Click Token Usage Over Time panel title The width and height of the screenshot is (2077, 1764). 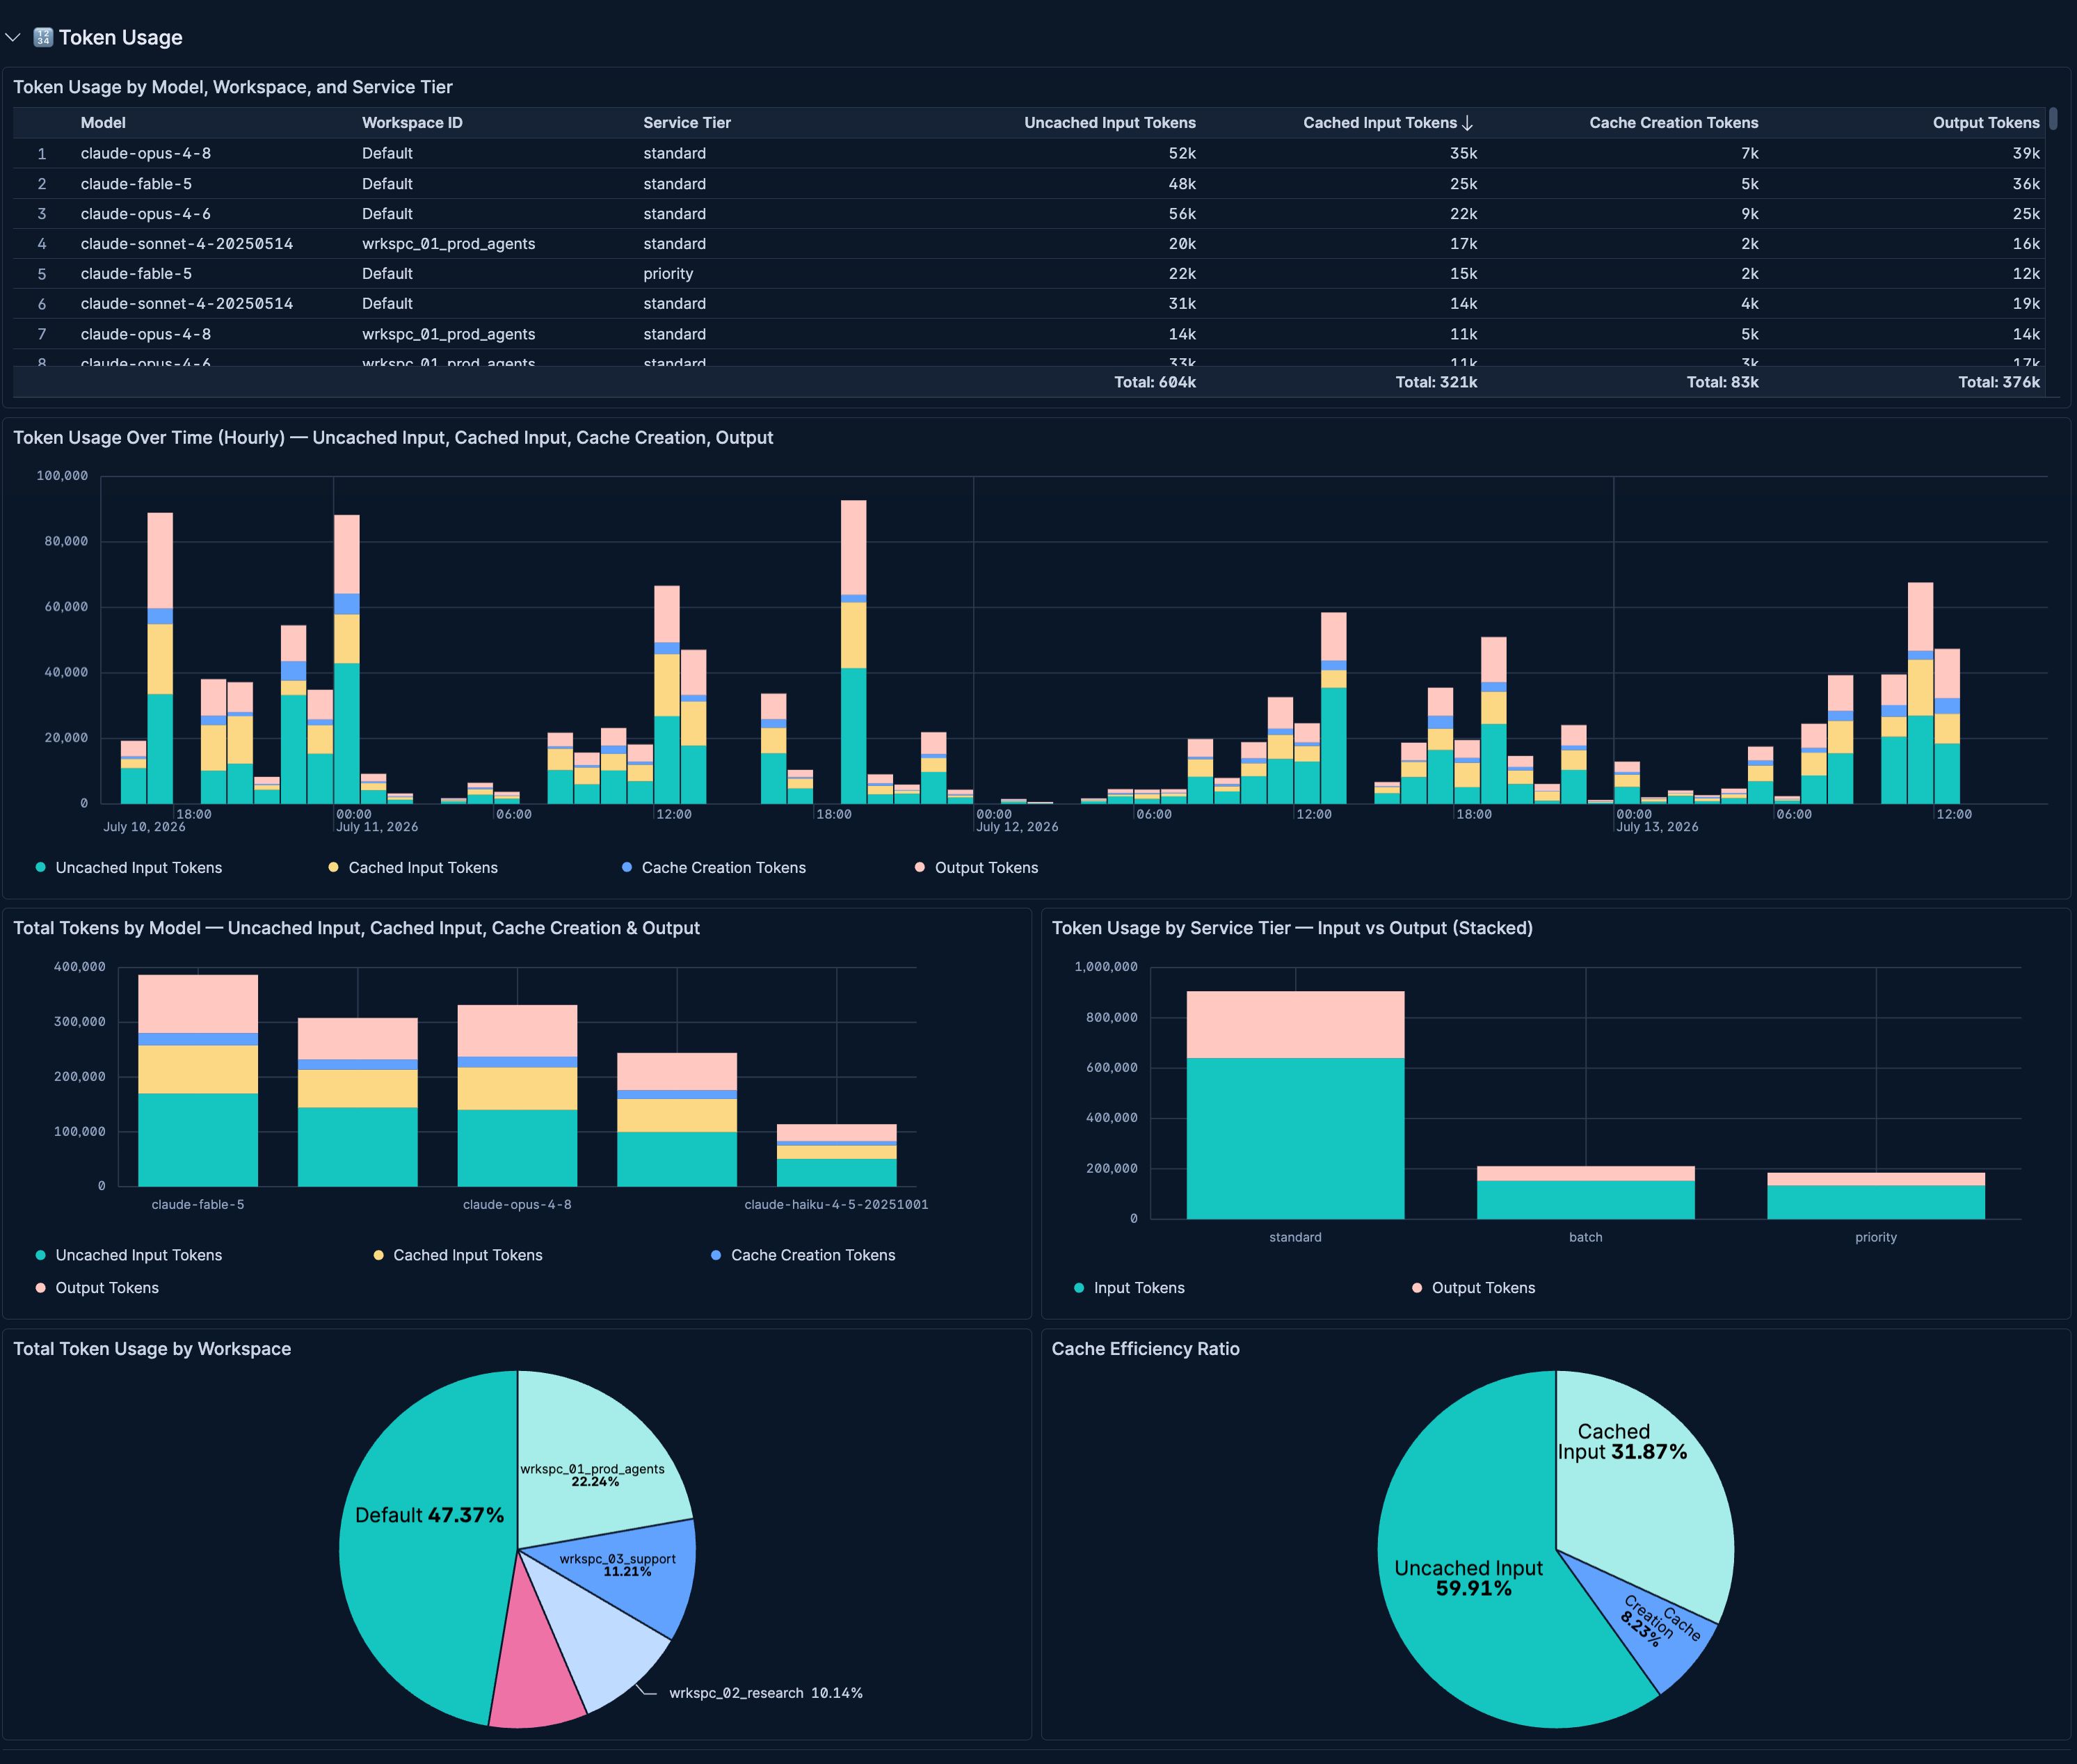click(393, 438)
